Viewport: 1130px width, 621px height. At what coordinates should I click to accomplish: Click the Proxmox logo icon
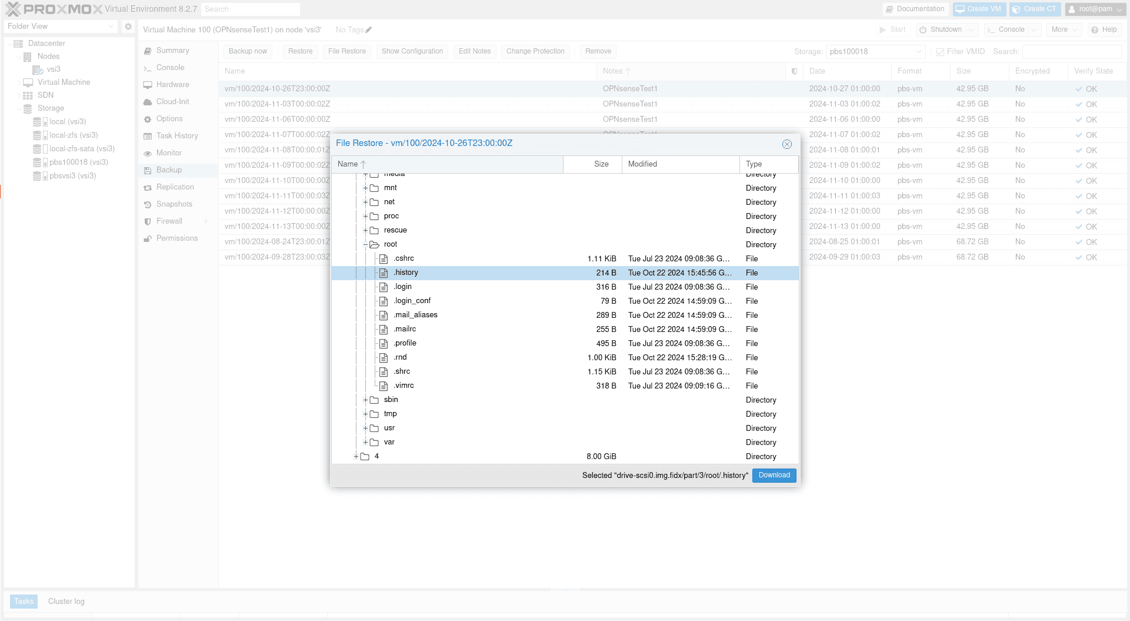click(13, 9)
